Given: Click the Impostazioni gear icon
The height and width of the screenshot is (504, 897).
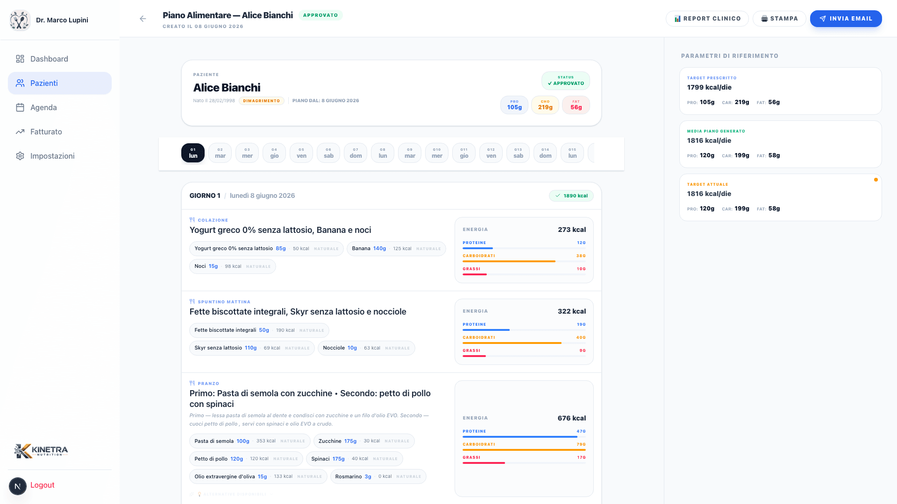Looking at the screenshot, I should pyautogui.click(x=20, y=156).
